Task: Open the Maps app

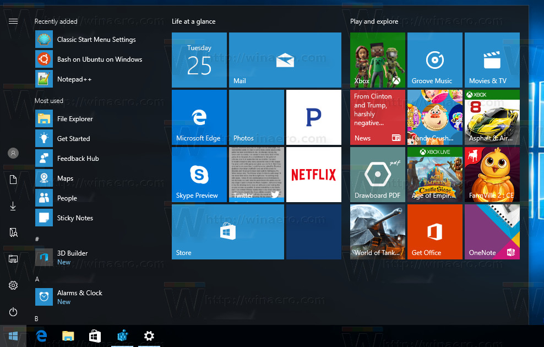Action: (66, 178)
